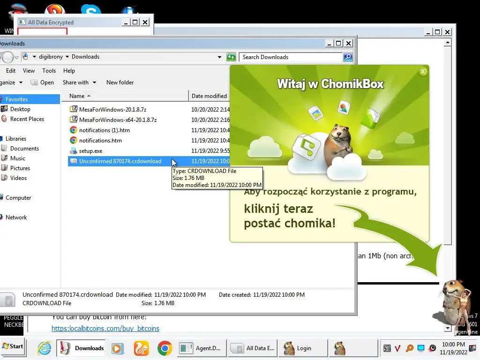Open the recent pages dropdown near back button

pos(16,57)
